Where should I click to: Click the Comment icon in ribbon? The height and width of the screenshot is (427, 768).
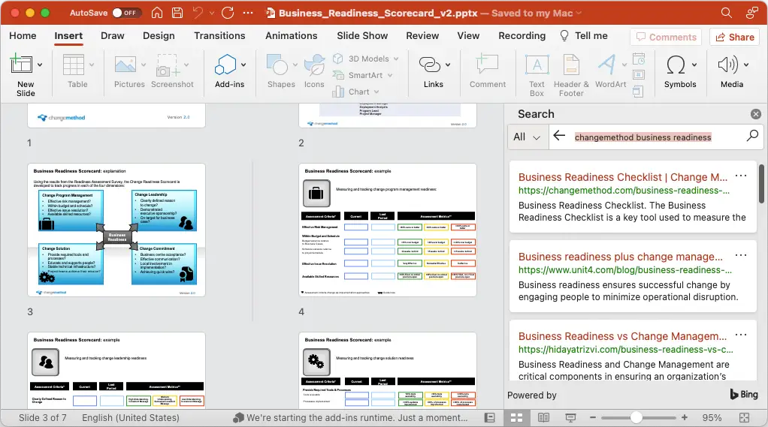tap(488, 64)
